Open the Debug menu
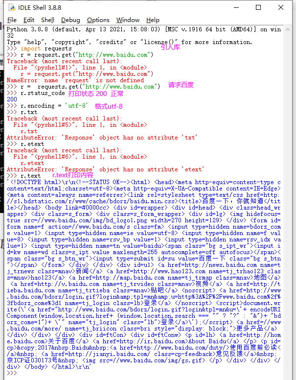This screenshot has height=380, width=296. click(x=70, y=20)
